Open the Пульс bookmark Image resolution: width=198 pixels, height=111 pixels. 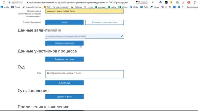pos(16,7)
